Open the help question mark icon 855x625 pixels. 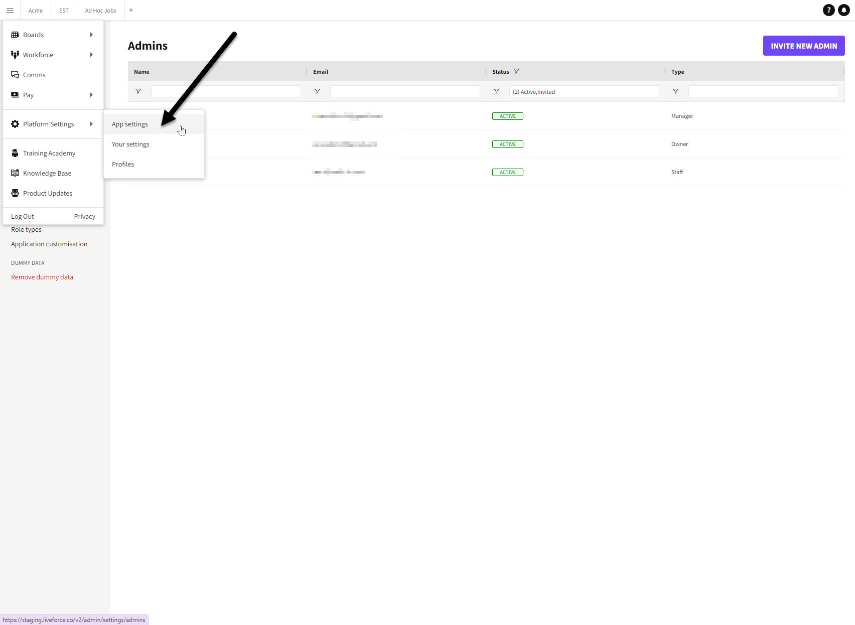click(829, 10)
